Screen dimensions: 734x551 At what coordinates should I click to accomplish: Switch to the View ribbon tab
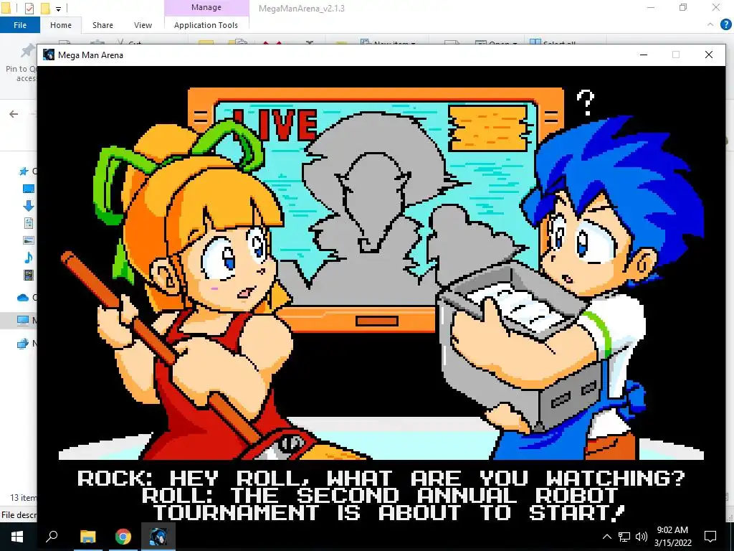click(x=143, y=25)
